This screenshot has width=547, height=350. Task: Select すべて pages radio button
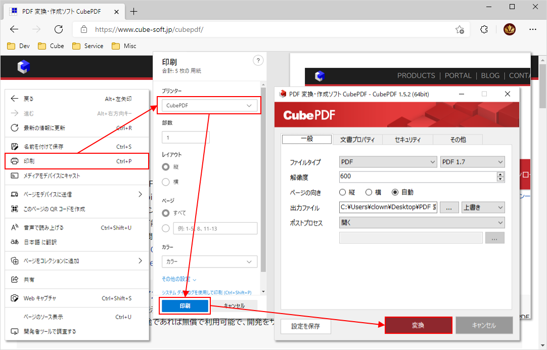tap(166, 213)
